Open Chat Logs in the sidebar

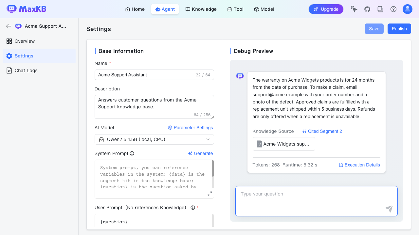tap(39, 70)
